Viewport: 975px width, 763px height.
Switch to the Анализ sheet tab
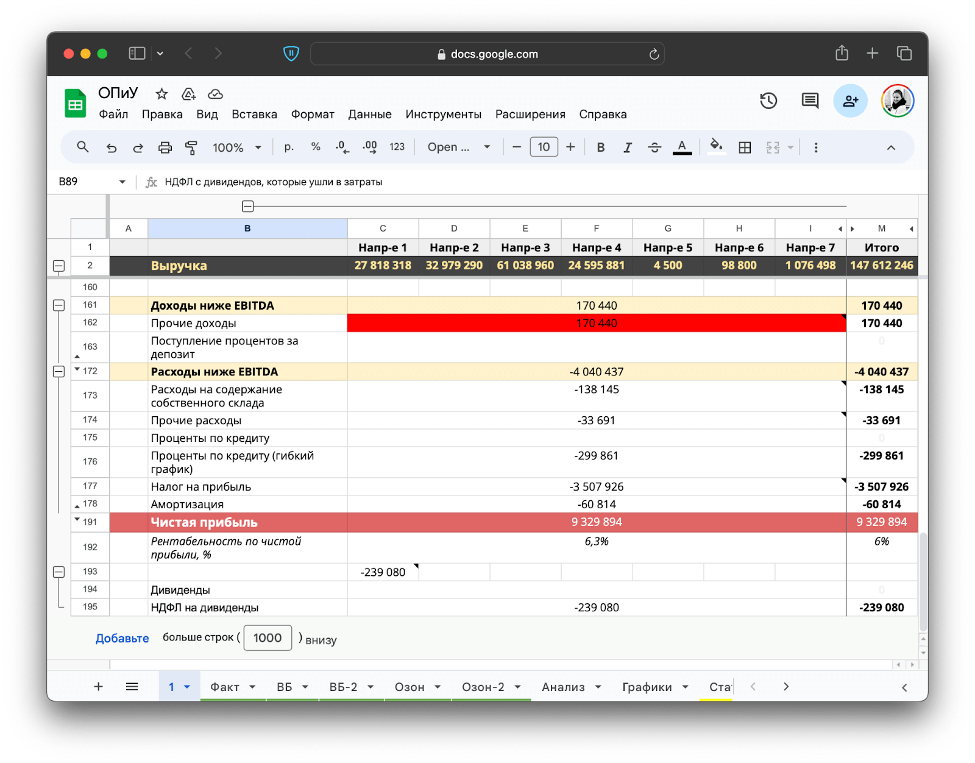563,687
